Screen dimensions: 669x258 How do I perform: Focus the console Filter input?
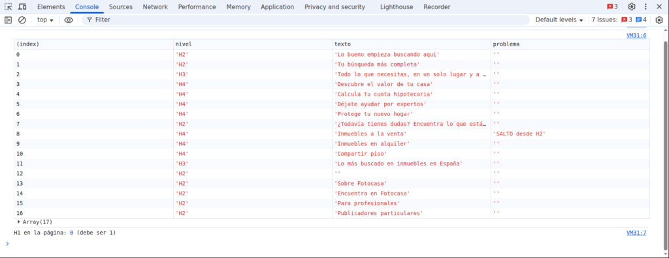click(x=305, y=20)
